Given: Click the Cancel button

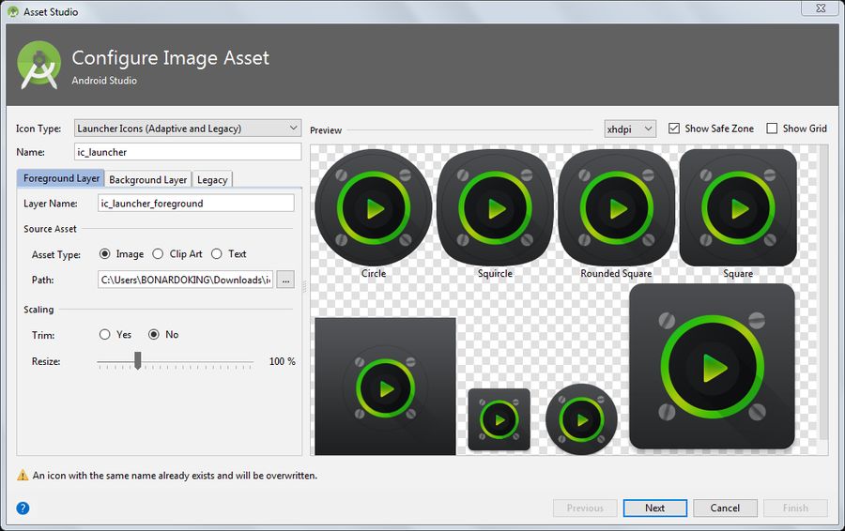Looking at the screenshot, I should tap(725, 508).
